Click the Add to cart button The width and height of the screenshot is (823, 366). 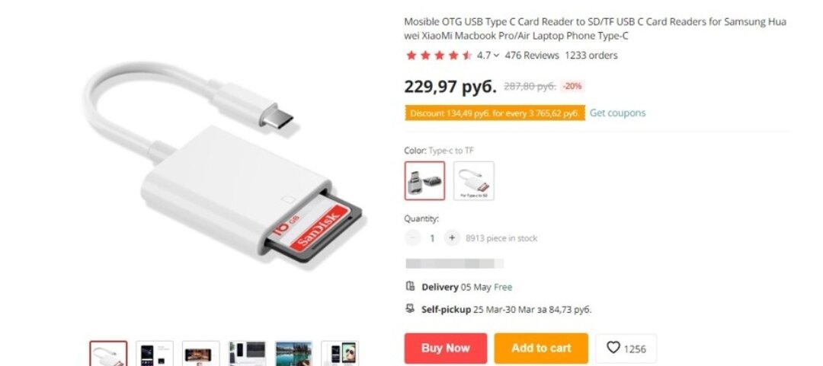point(541,348)
